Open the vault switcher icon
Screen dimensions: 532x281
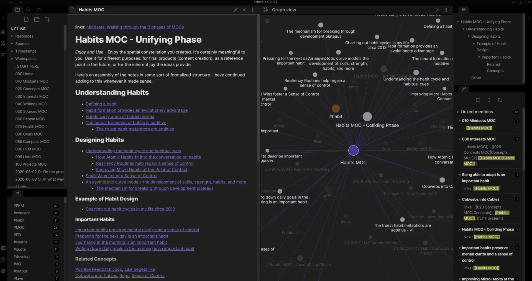pos(3,248)
